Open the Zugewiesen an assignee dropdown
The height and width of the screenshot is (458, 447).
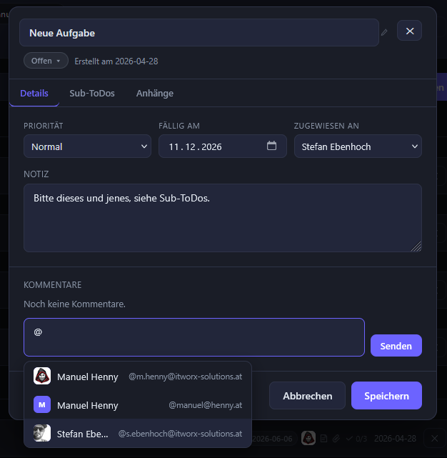tap(358, 146)
